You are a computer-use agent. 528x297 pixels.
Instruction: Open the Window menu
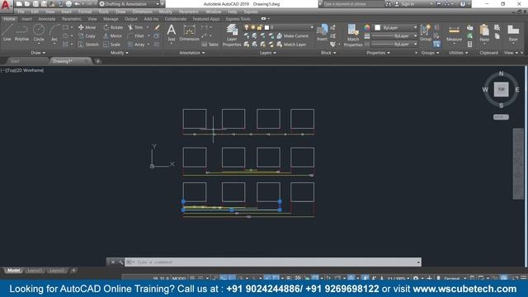coord(213,12)
